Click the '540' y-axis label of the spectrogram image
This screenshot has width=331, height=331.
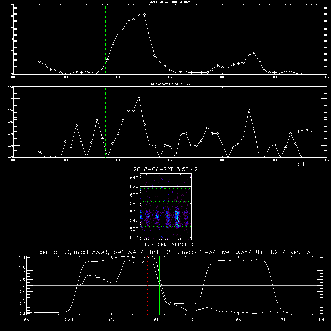[x=134, y=220]
